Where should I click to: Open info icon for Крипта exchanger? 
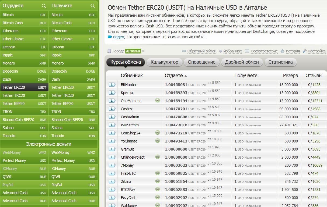point(112,92)
